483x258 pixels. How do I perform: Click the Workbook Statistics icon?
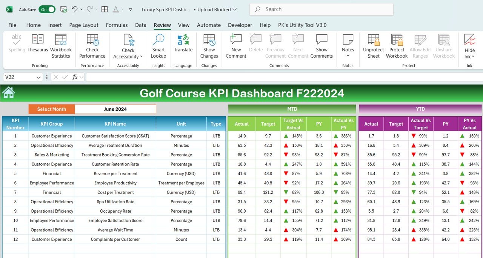point(61,40)
